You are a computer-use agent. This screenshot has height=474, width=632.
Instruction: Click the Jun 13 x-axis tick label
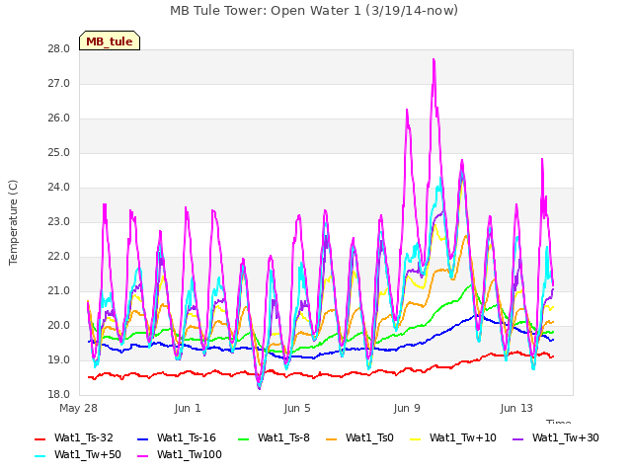(516, 408)
